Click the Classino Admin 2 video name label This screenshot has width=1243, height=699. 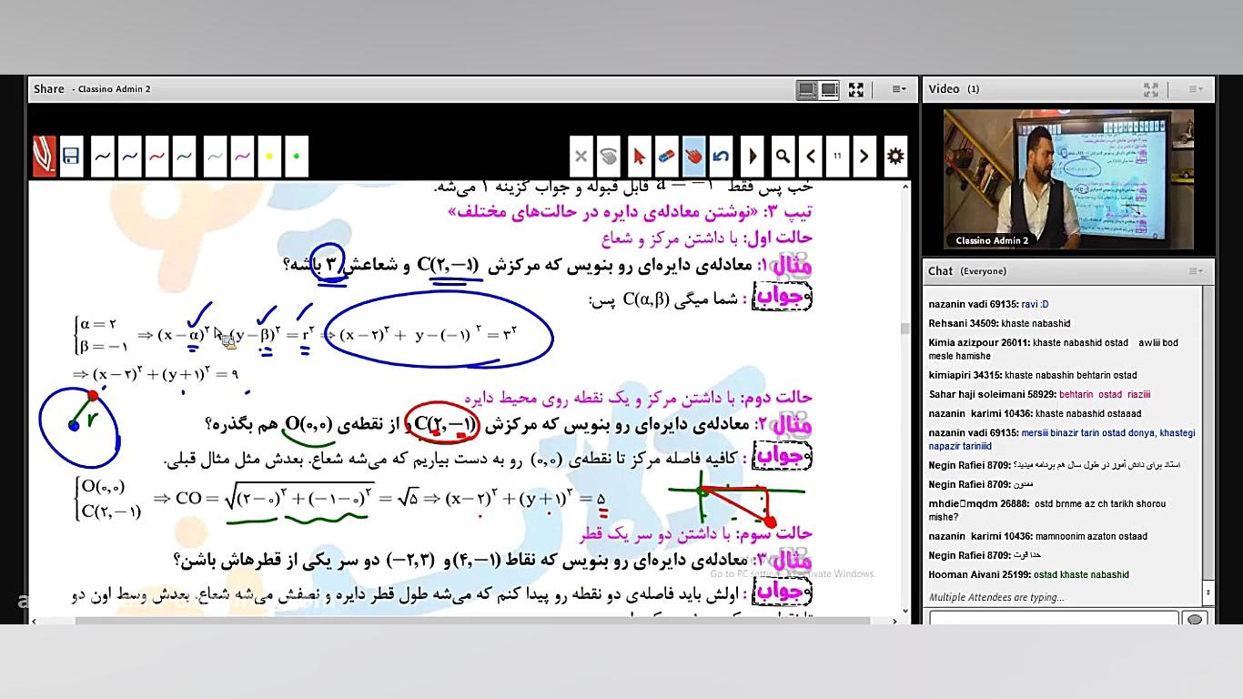coord(992,240)
